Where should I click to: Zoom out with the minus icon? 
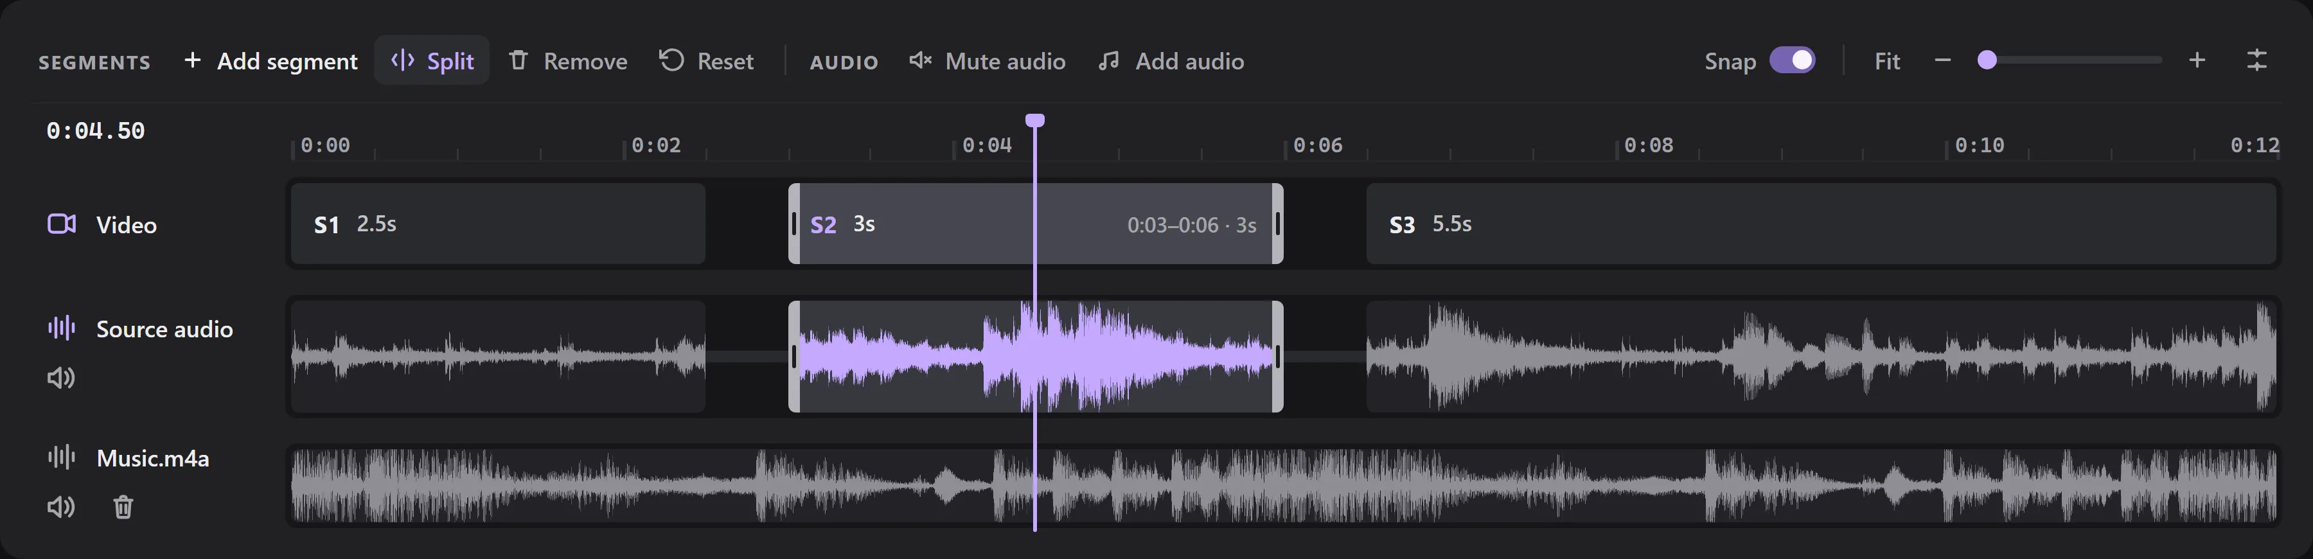[1942, 60]
